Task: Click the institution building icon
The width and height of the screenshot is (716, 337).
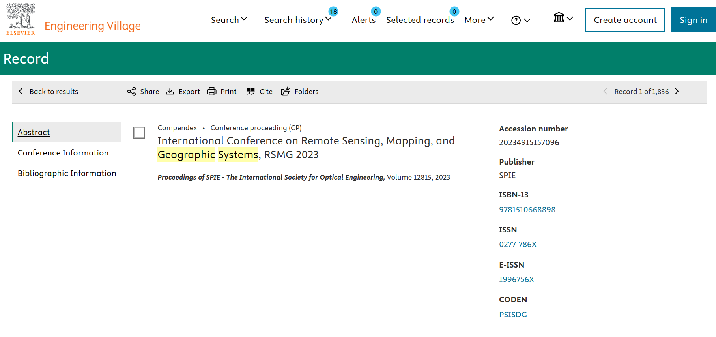Action: point(559,17)
